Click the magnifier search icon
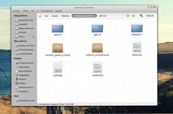 (141, 16)
